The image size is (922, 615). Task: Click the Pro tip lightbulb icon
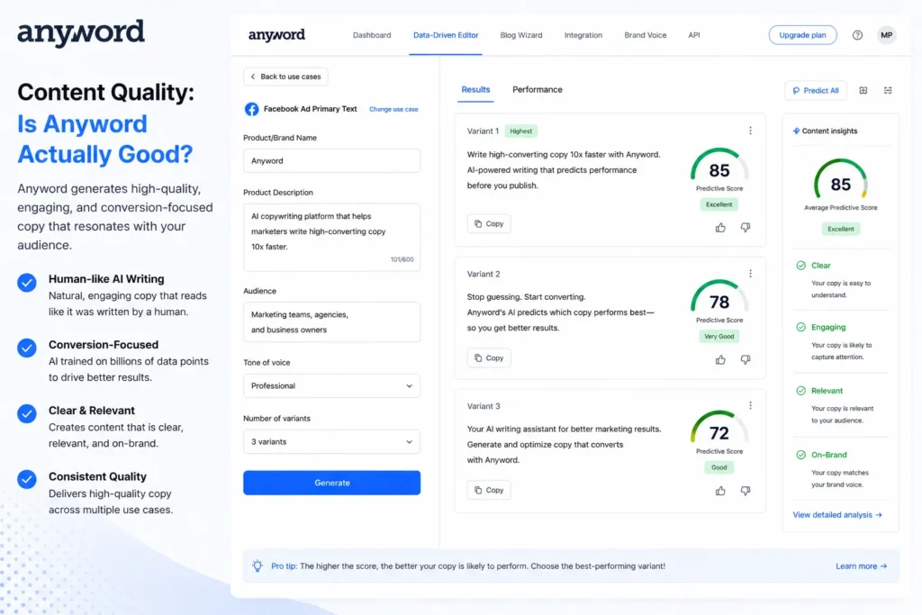tap(258, 565)
